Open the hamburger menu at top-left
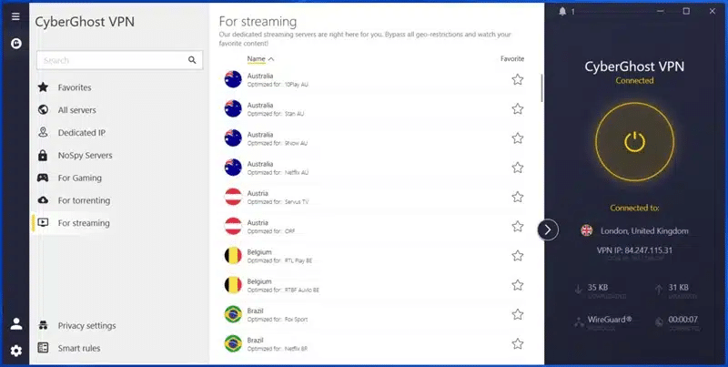 pos(15,16)
